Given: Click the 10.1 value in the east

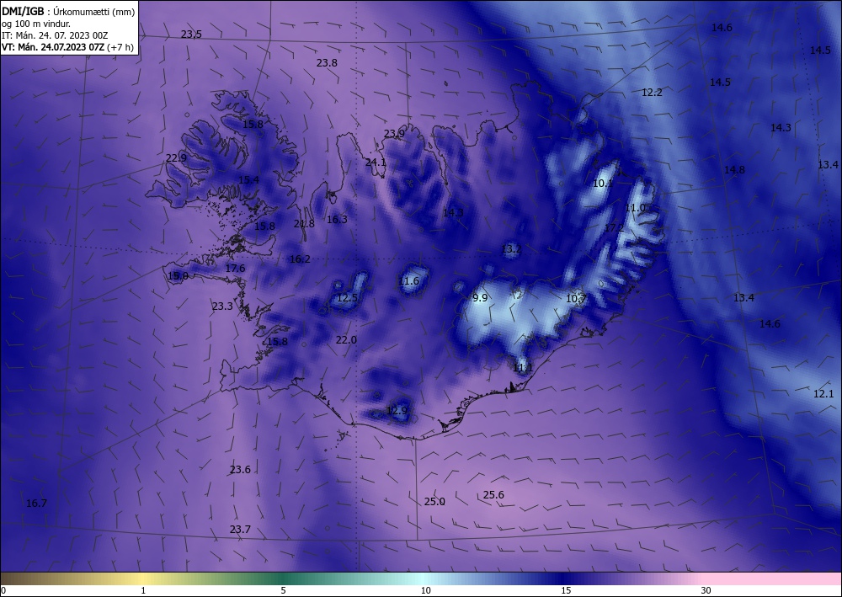Looking at the screenshot, I should click(603, 184).
